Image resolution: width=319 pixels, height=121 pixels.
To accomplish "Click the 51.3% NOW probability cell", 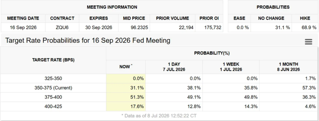I will 126,97.
